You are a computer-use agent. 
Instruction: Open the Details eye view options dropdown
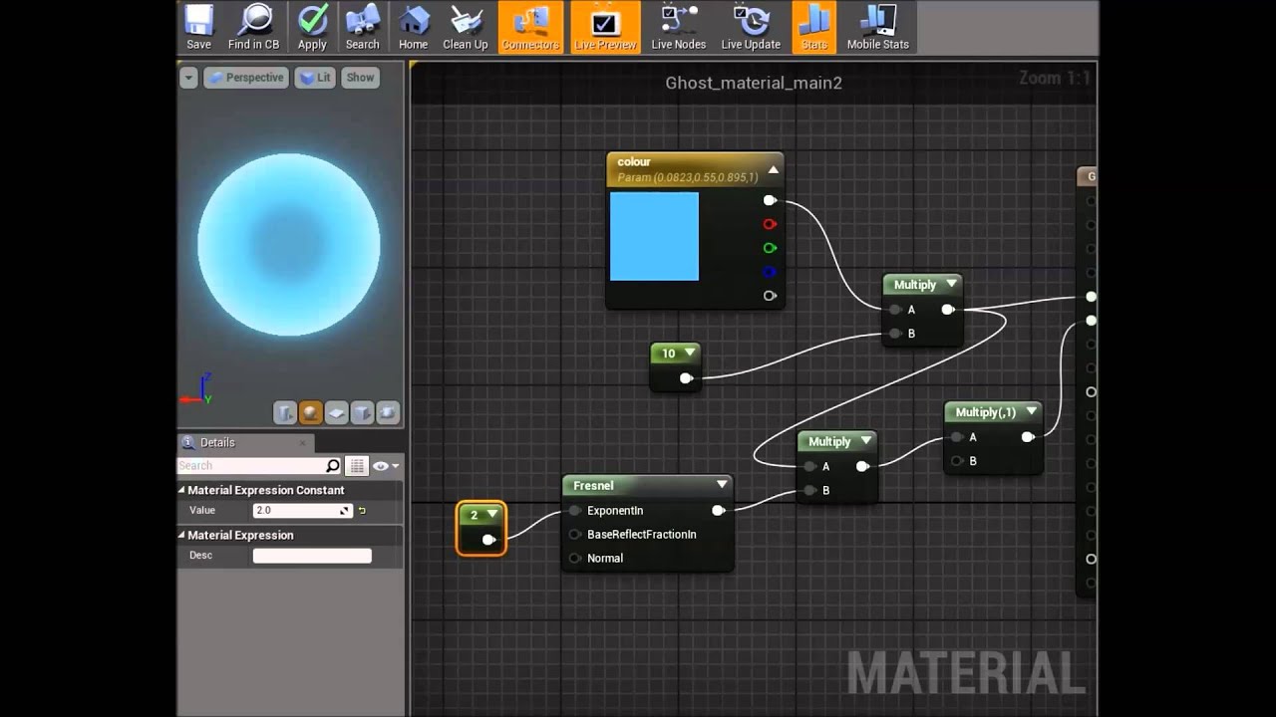(x=386, y=466)
